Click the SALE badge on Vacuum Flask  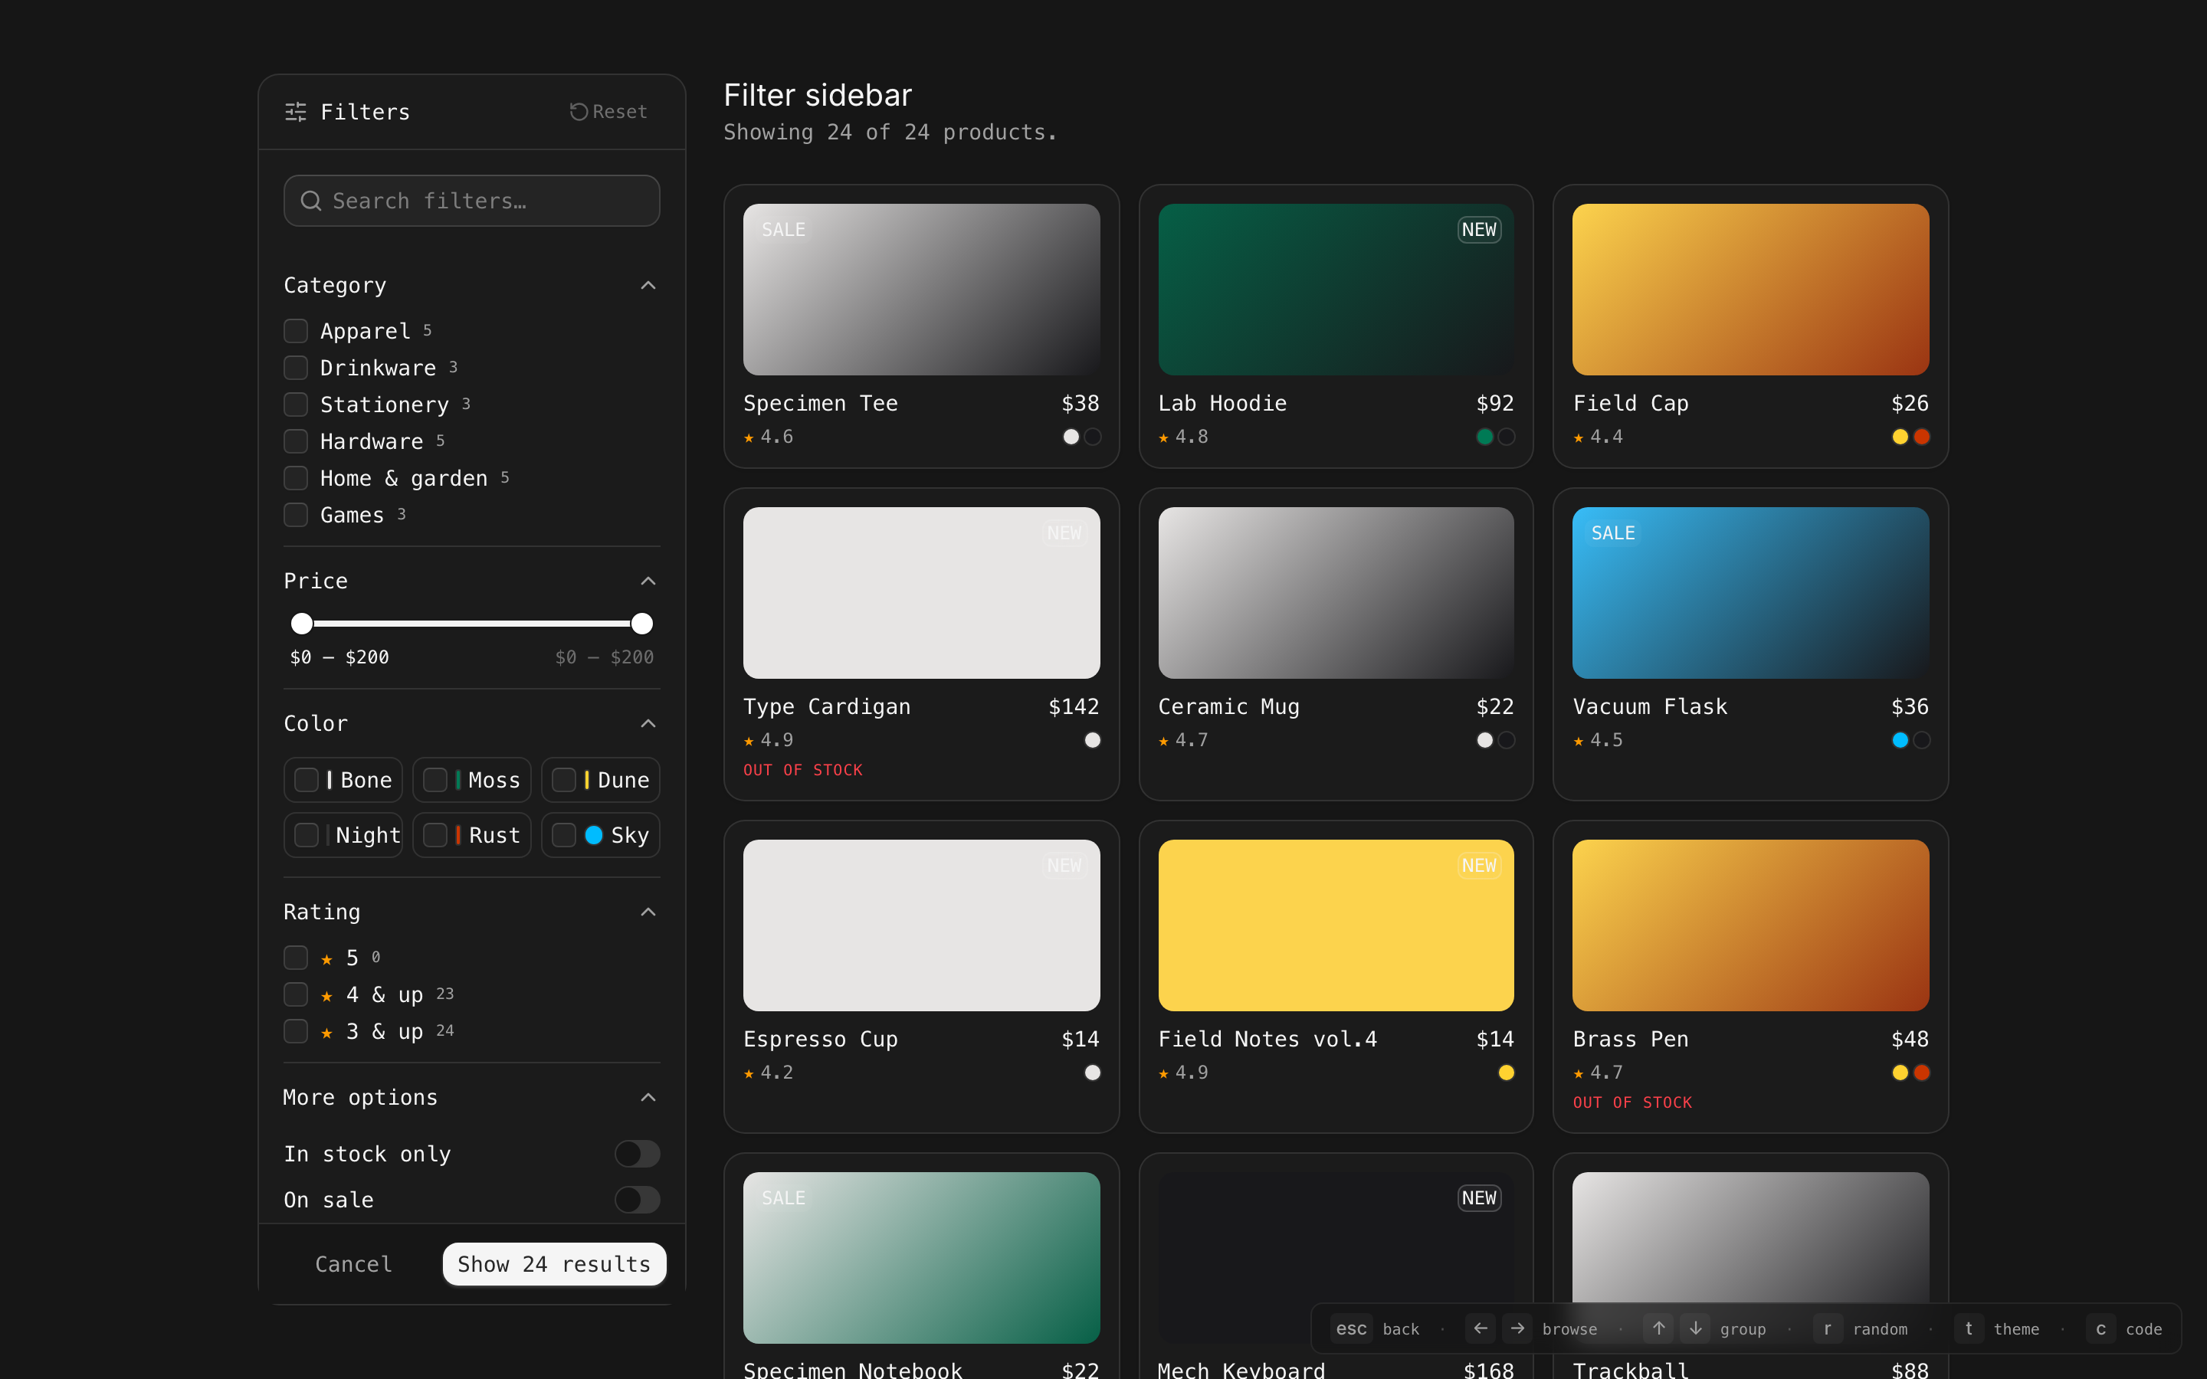(x=1612, y=533)
